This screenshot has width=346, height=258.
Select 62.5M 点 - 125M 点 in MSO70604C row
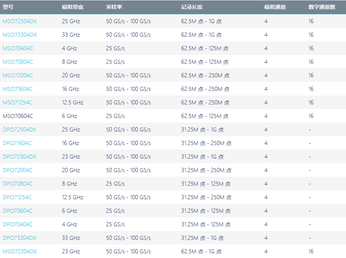pyautogui.click(x=205, y=116)
